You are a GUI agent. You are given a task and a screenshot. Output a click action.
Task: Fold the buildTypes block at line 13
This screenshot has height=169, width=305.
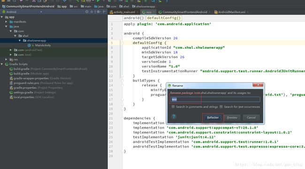pyautogui.click(x=122, y=81)
